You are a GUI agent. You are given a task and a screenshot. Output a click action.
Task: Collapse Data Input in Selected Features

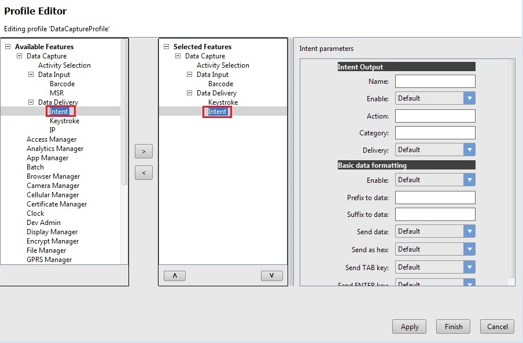(x=189, y=75)
